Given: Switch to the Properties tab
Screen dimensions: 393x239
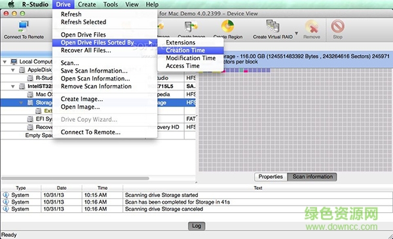Looking at the screenshot, I should [271, 177].
